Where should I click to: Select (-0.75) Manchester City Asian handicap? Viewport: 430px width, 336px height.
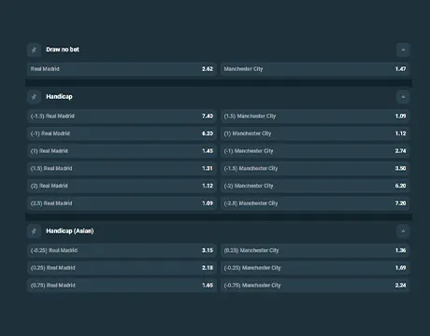click(x=315, y=286)
